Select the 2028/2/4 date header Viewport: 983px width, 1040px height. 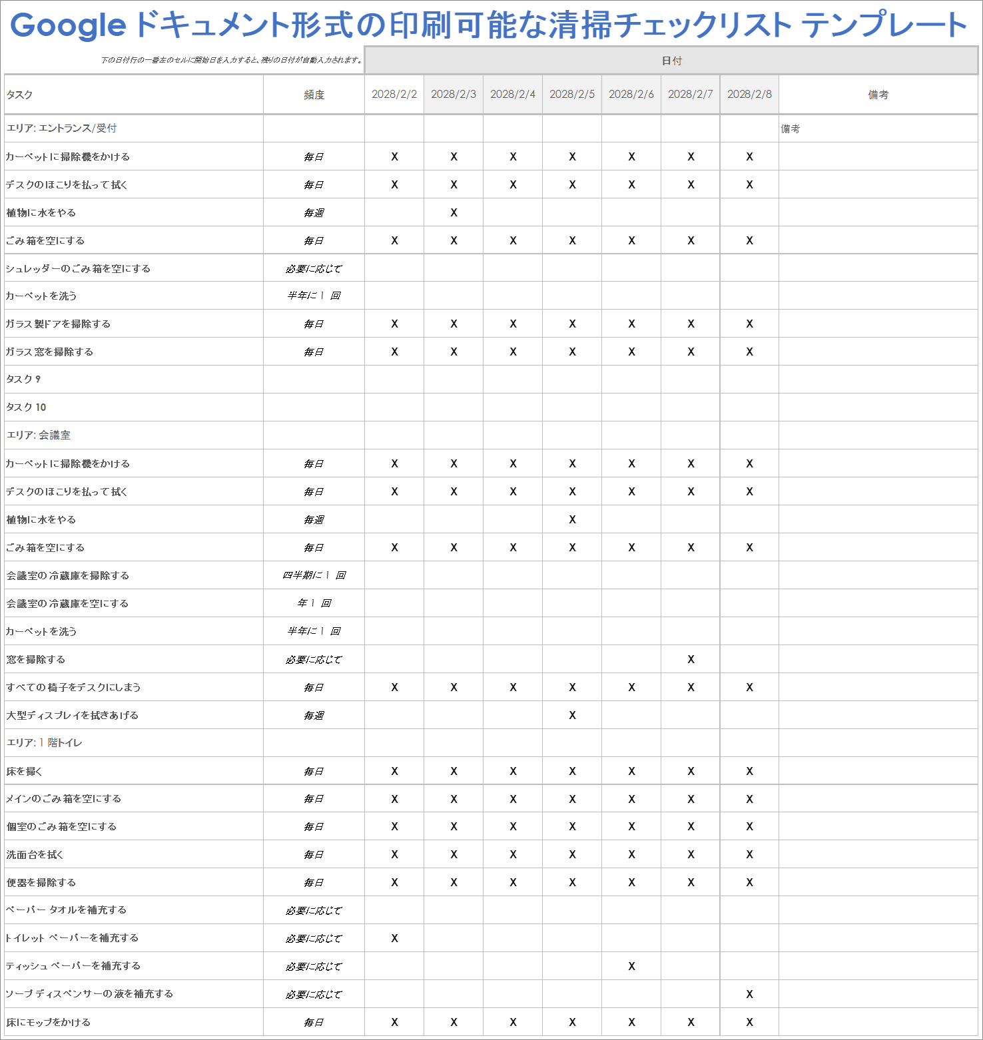[513, 95]
